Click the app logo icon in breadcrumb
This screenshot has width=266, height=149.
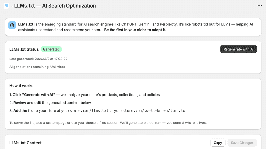point(7,6)
